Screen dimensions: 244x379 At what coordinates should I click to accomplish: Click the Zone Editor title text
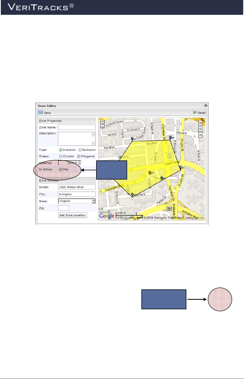[x=47, y=106]
